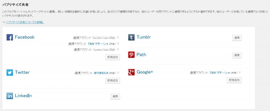Add new Facebook account with 新規追加

tap(113, 57)
